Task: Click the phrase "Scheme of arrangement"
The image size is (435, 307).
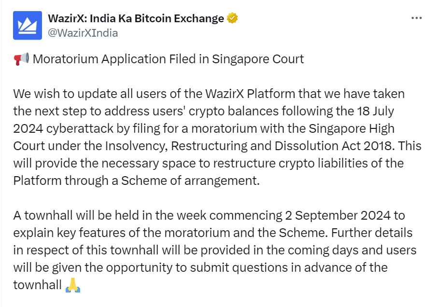Action: [190, 181]
